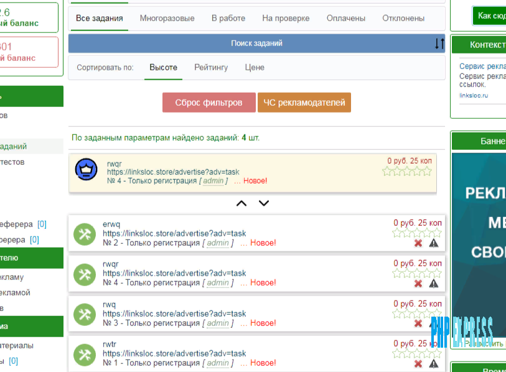Open the 'Отклонены' tab
The width and height of the screenshot is (506, 372).
click(403, 19)
